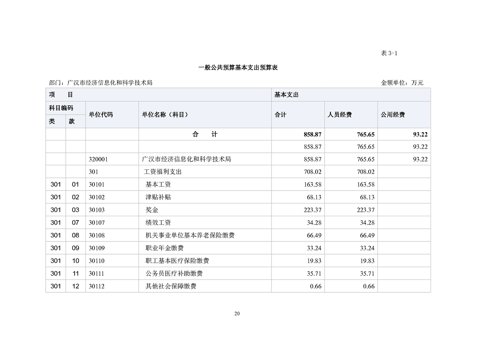Click 款 value 12 in last row
The height and width of the screenshot is (345, 489).
coord(75,287)
